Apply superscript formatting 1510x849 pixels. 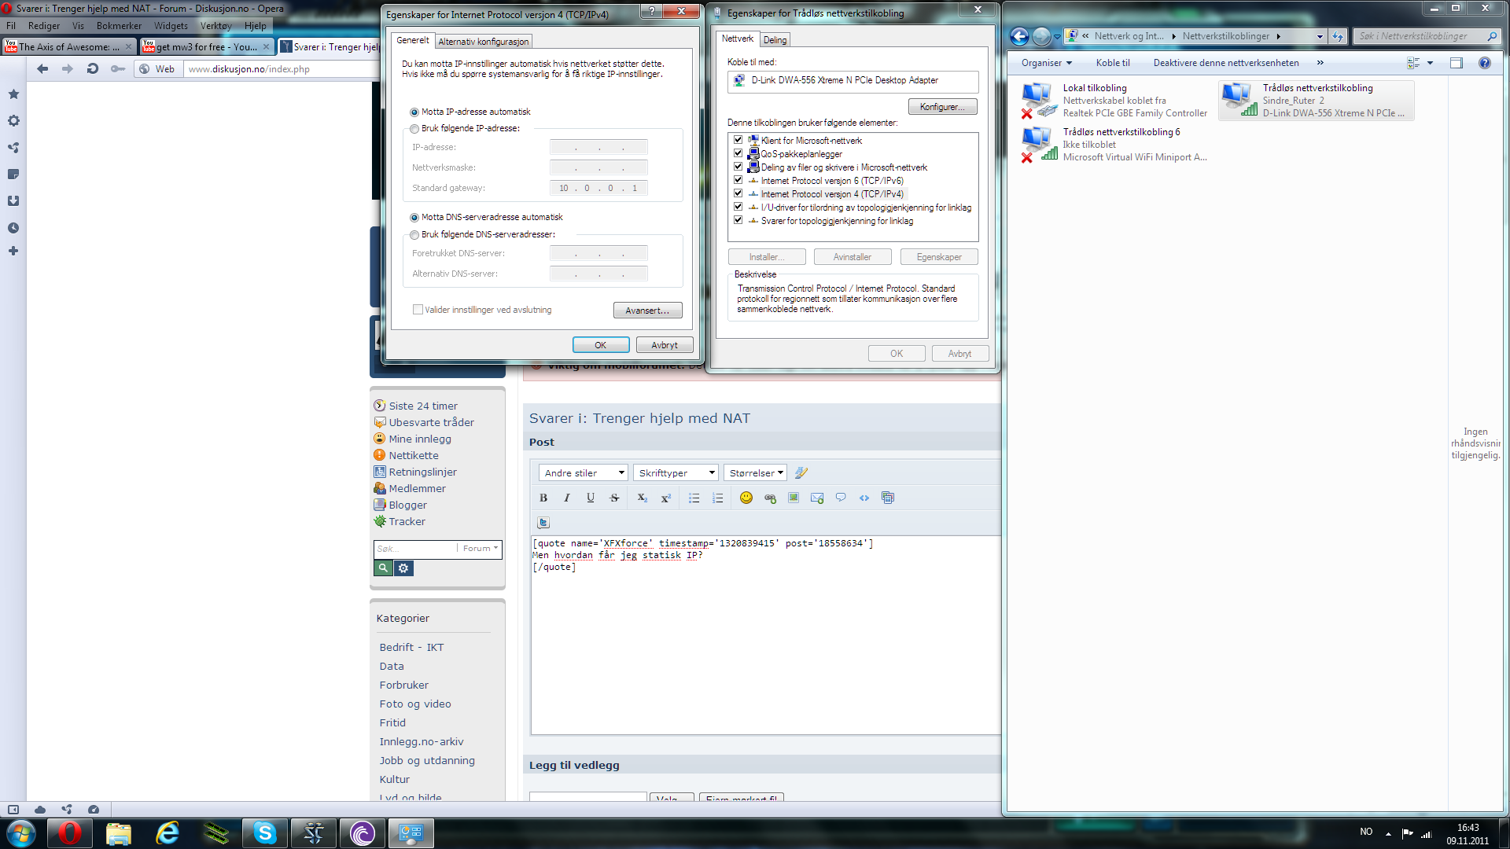click(665, 498)
